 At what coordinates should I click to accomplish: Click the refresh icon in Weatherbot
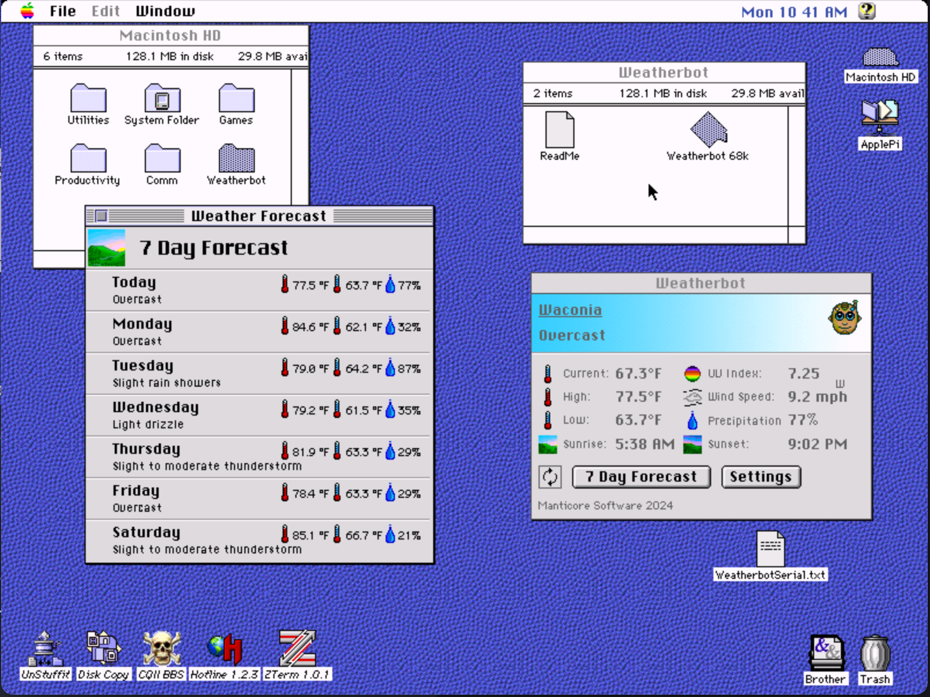point(550,477)
